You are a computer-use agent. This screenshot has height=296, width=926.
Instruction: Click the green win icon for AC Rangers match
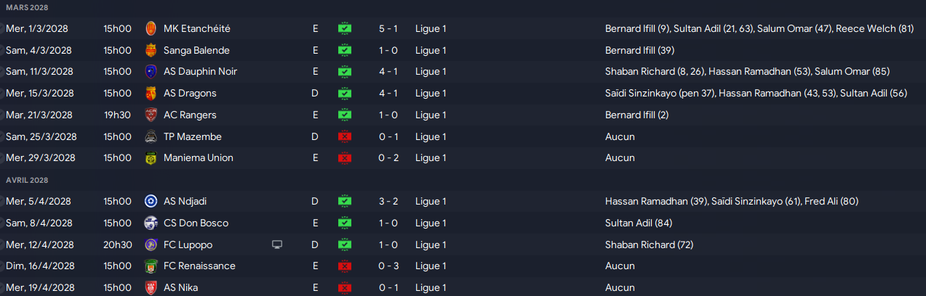345,115
